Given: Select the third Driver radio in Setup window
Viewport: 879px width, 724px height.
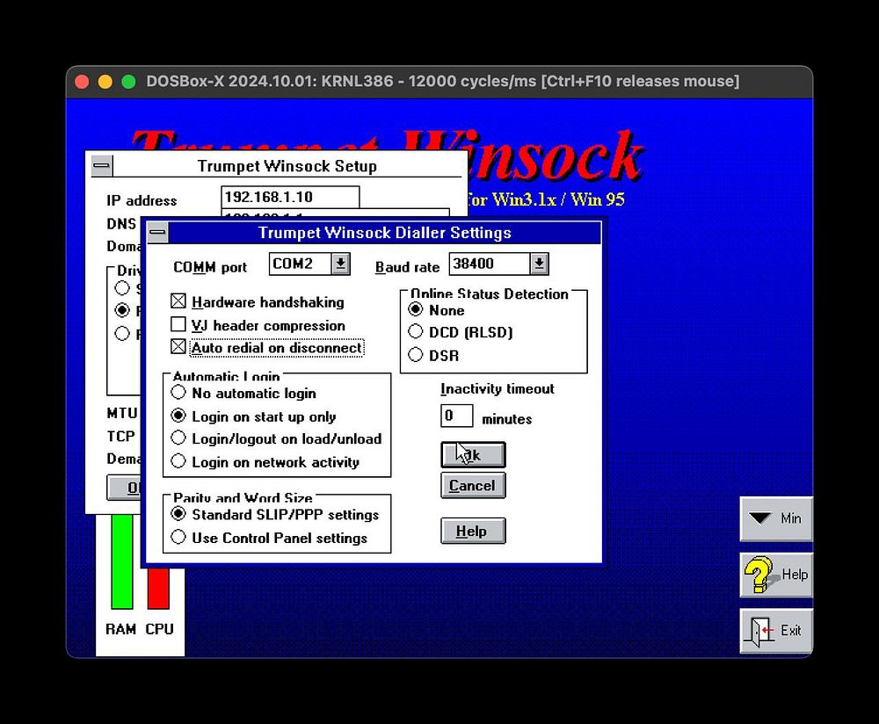Looking at the screenshot, I should point(121,333).
